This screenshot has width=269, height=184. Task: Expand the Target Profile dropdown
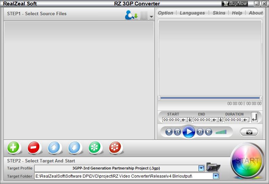tap(201, 168)
